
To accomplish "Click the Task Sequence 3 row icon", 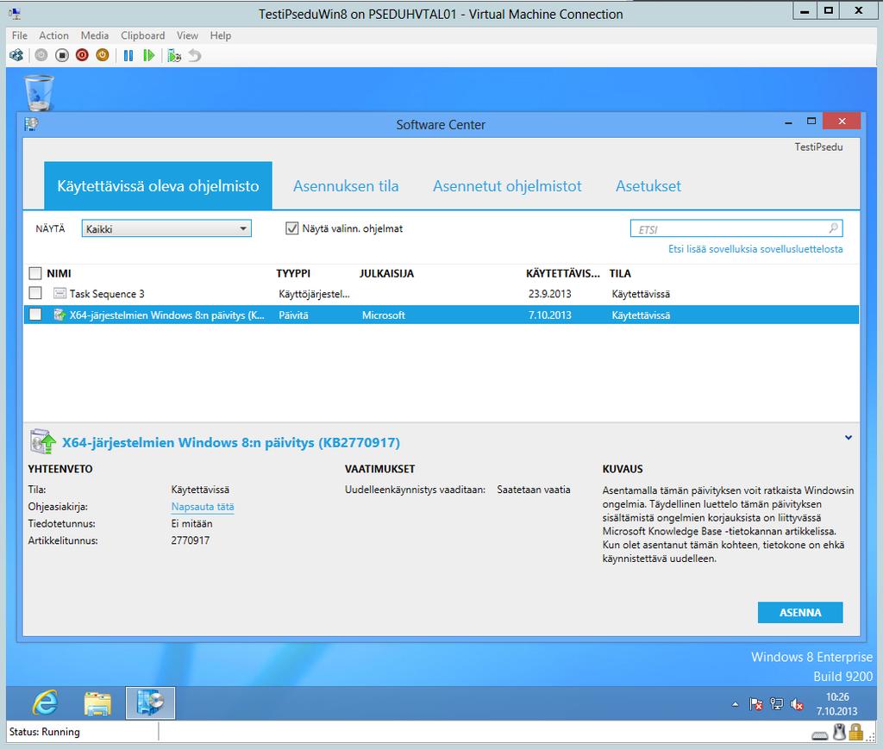I will (59, 293).
